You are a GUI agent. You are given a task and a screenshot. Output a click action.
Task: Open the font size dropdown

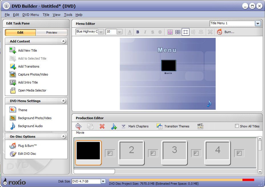coord(120,32)
